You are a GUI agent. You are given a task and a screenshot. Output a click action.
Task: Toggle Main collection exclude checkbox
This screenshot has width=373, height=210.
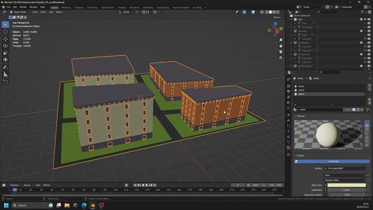point(361,19)
